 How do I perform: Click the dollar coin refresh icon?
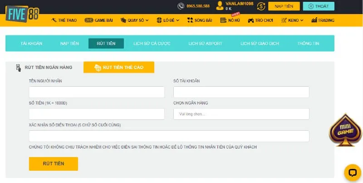261,6
